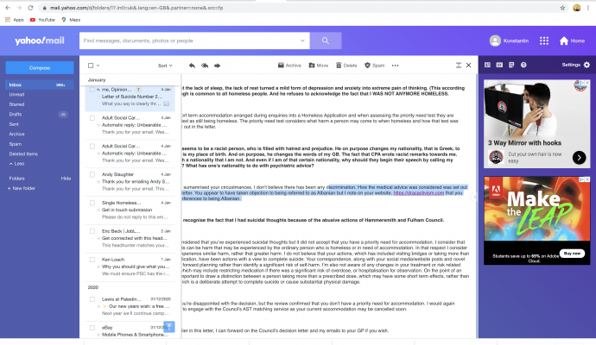Open the Drafts folder
596x345 pixels.
click(x=16, y=114)
